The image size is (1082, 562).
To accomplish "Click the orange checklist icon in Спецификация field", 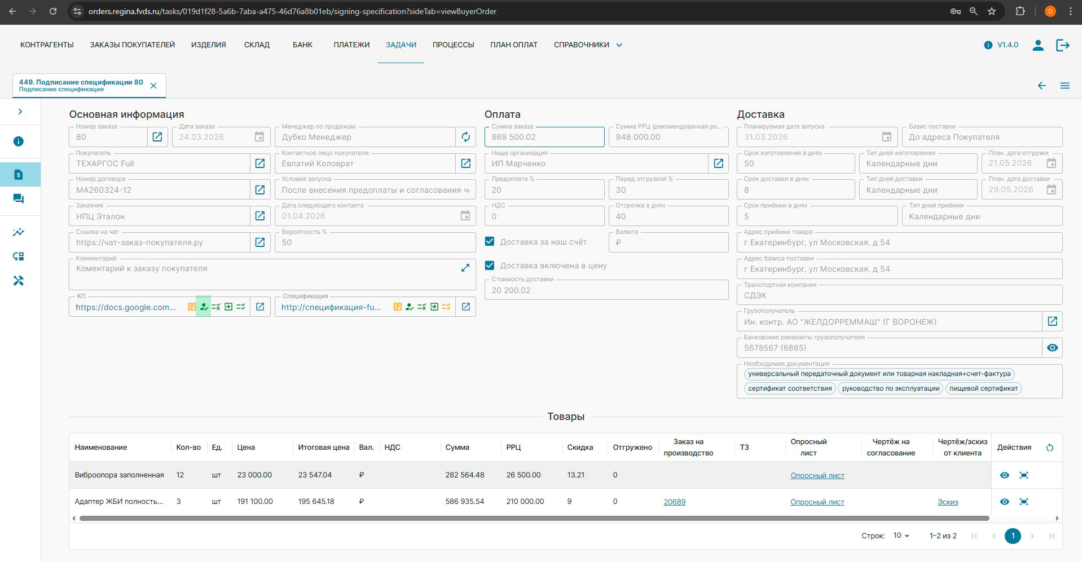I will (x=446, y=307).
